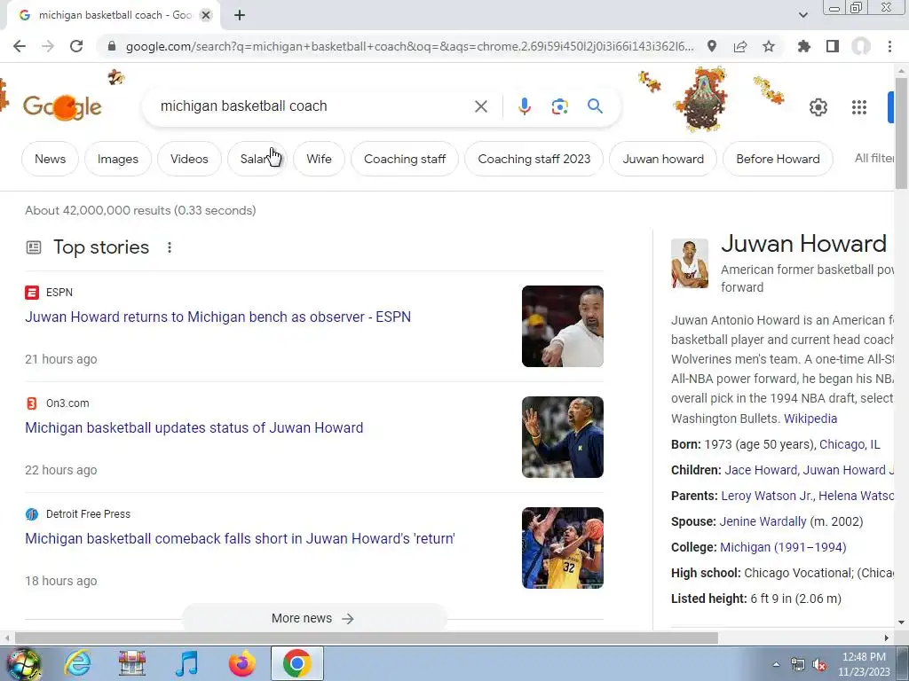This screenshot has height=681, width=909.
Task: Share this page via address bar icon
Action: pyautogui.click(x=740, y=46)
